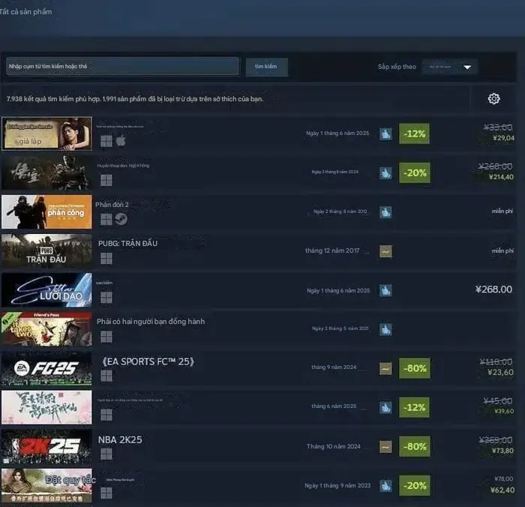This screenshot has width=525, height=507.
Task: Focus the search term input field
Action: [x=122, y=67]
